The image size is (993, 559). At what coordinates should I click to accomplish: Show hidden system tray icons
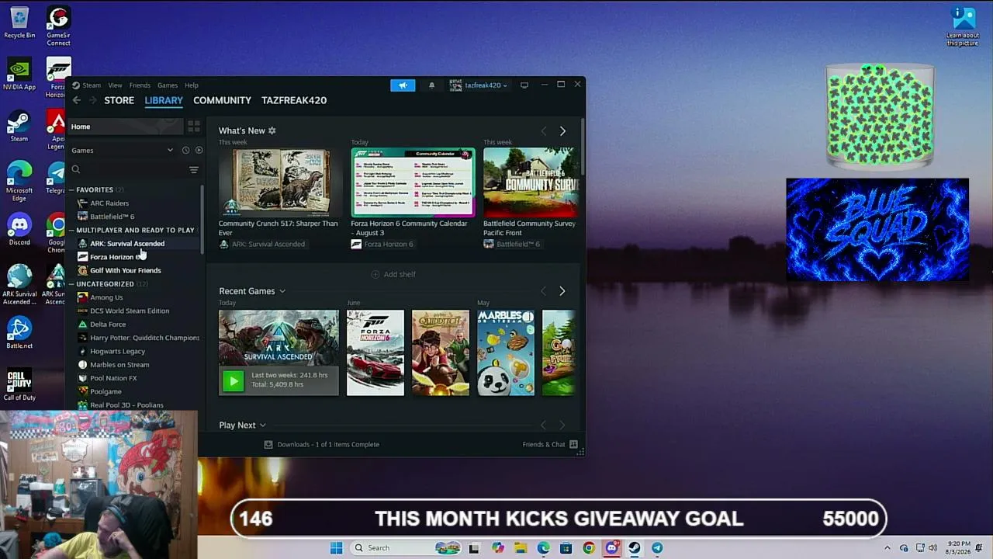pyautogui.click(x=887, y=548)
